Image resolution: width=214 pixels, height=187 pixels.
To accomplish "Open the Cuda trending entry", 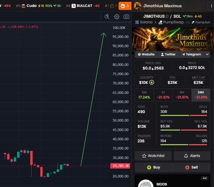I will tap(38, 6).
